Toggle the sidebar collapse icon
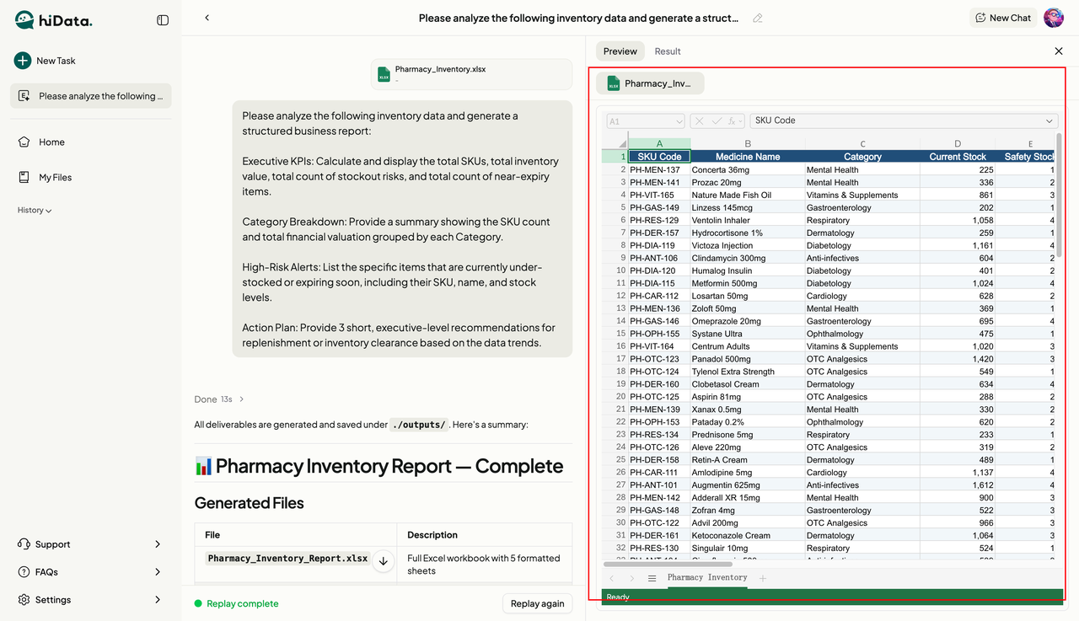The width and height of the screenshot is (1079, 621). [x=163, y=19]
